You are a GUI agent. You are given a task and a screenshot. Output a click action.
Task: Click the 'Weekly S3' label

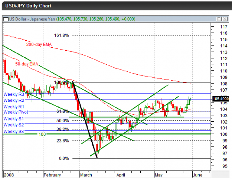click(x=14, y=131)
